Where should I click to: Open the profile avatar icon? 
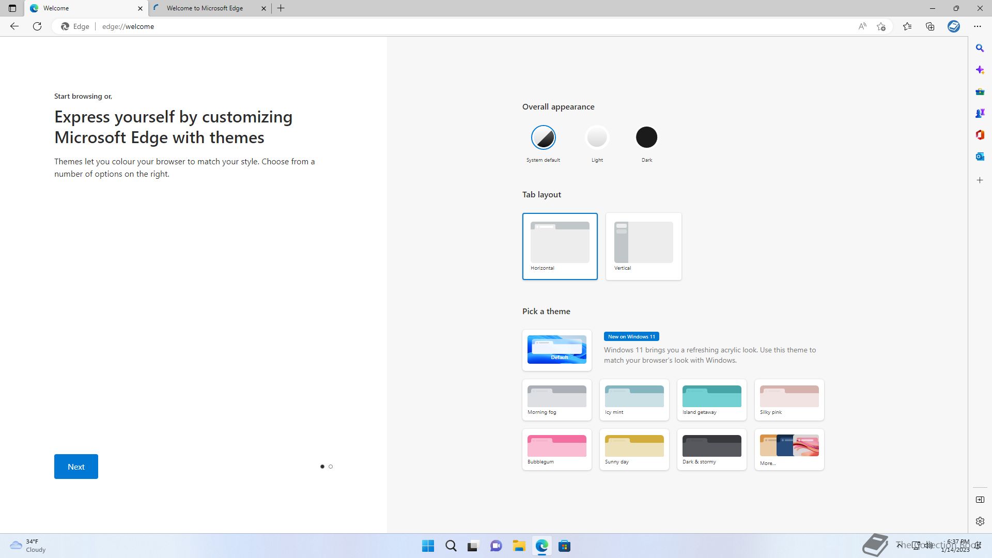(x=954, y=26)
